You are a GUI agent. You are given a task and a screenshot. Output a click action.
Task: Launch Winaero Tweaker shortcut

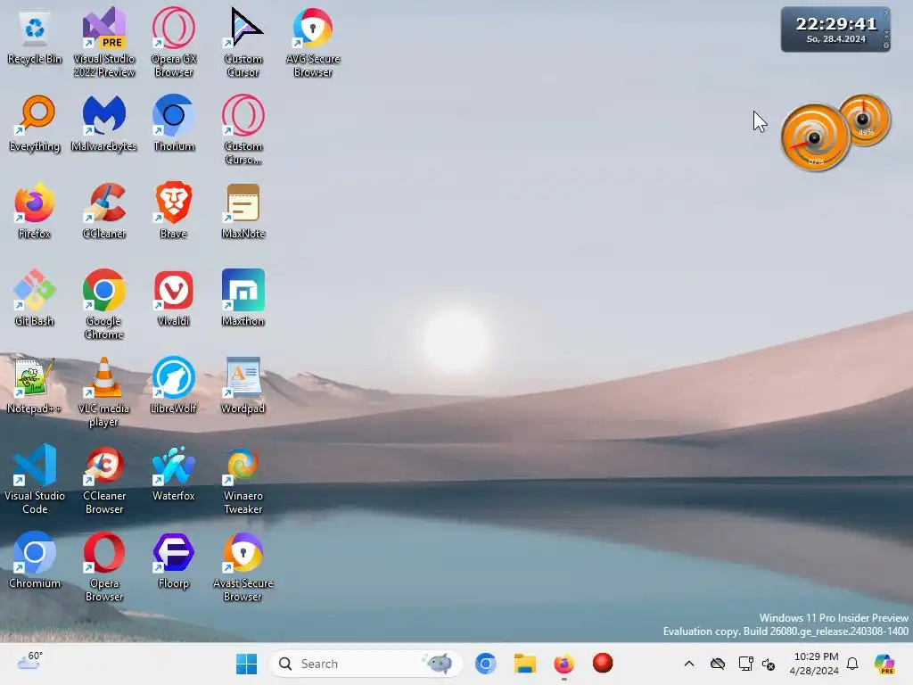tap(243, 479)
